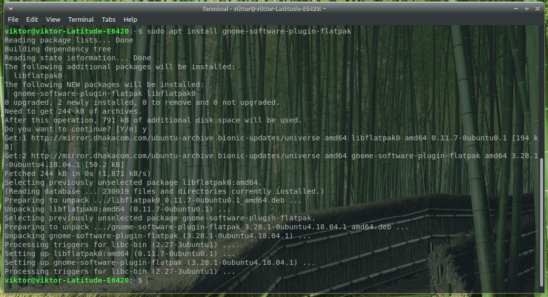
Task: Click '(Reading database ... 230019 files' line
Action: pos(164,191)
